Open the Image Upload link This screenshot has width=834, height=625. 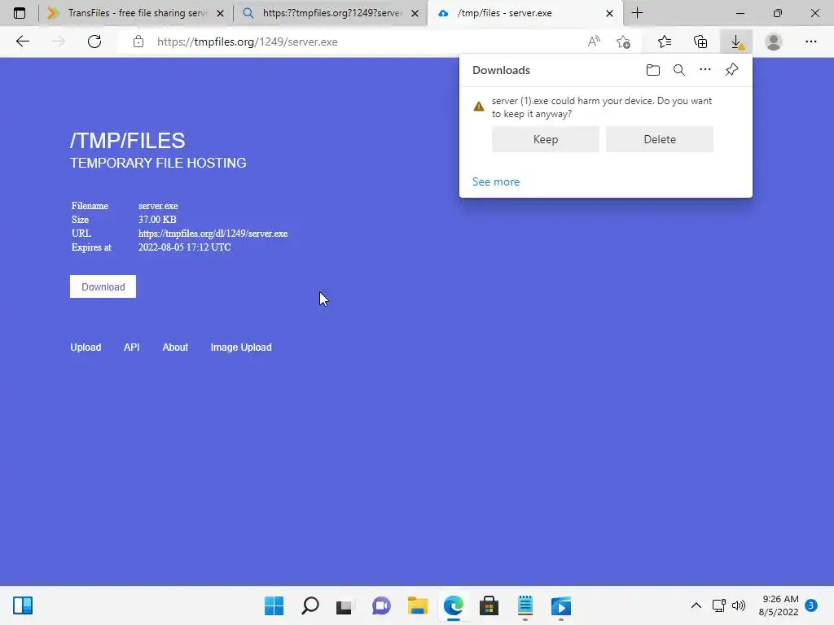point(241,347)
